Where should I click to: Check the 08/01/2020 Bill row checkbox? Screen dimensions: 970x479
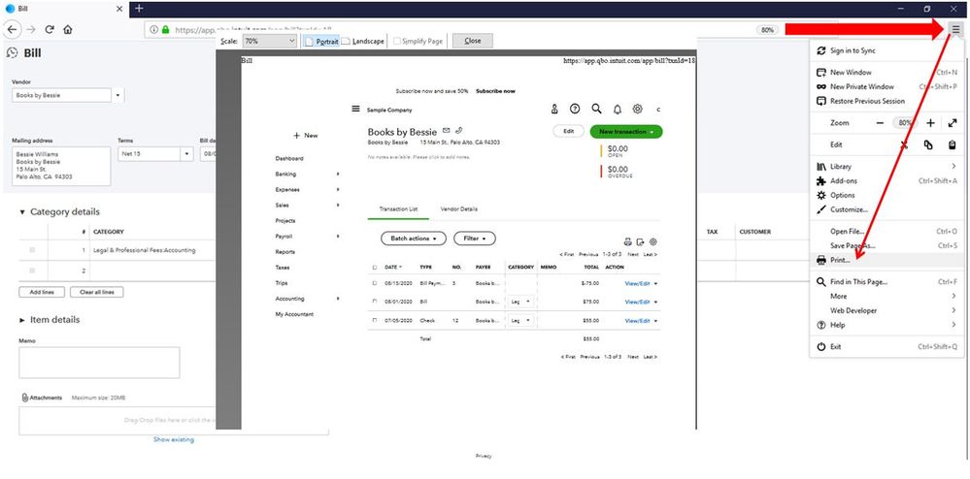point(374,302)
